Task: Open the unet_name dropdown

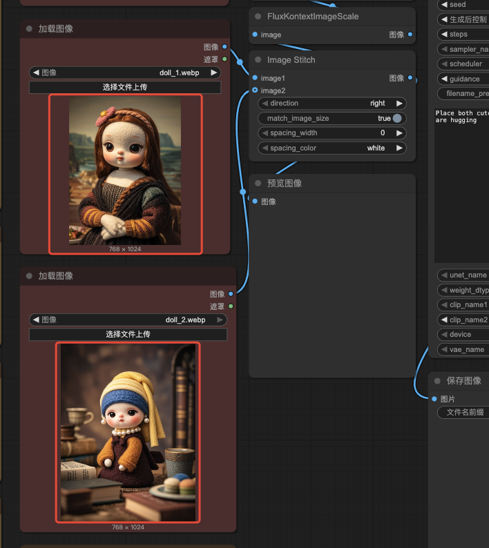Action: click(x=463, y=275)
